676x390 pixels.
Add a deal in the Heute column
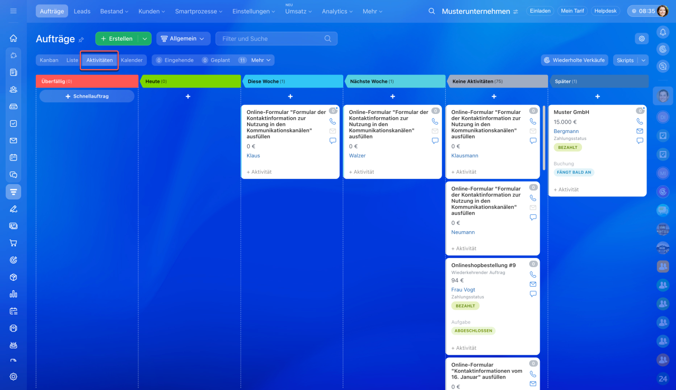[188, 97]
